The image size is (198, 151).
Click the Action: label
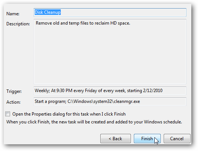(13, 102)
